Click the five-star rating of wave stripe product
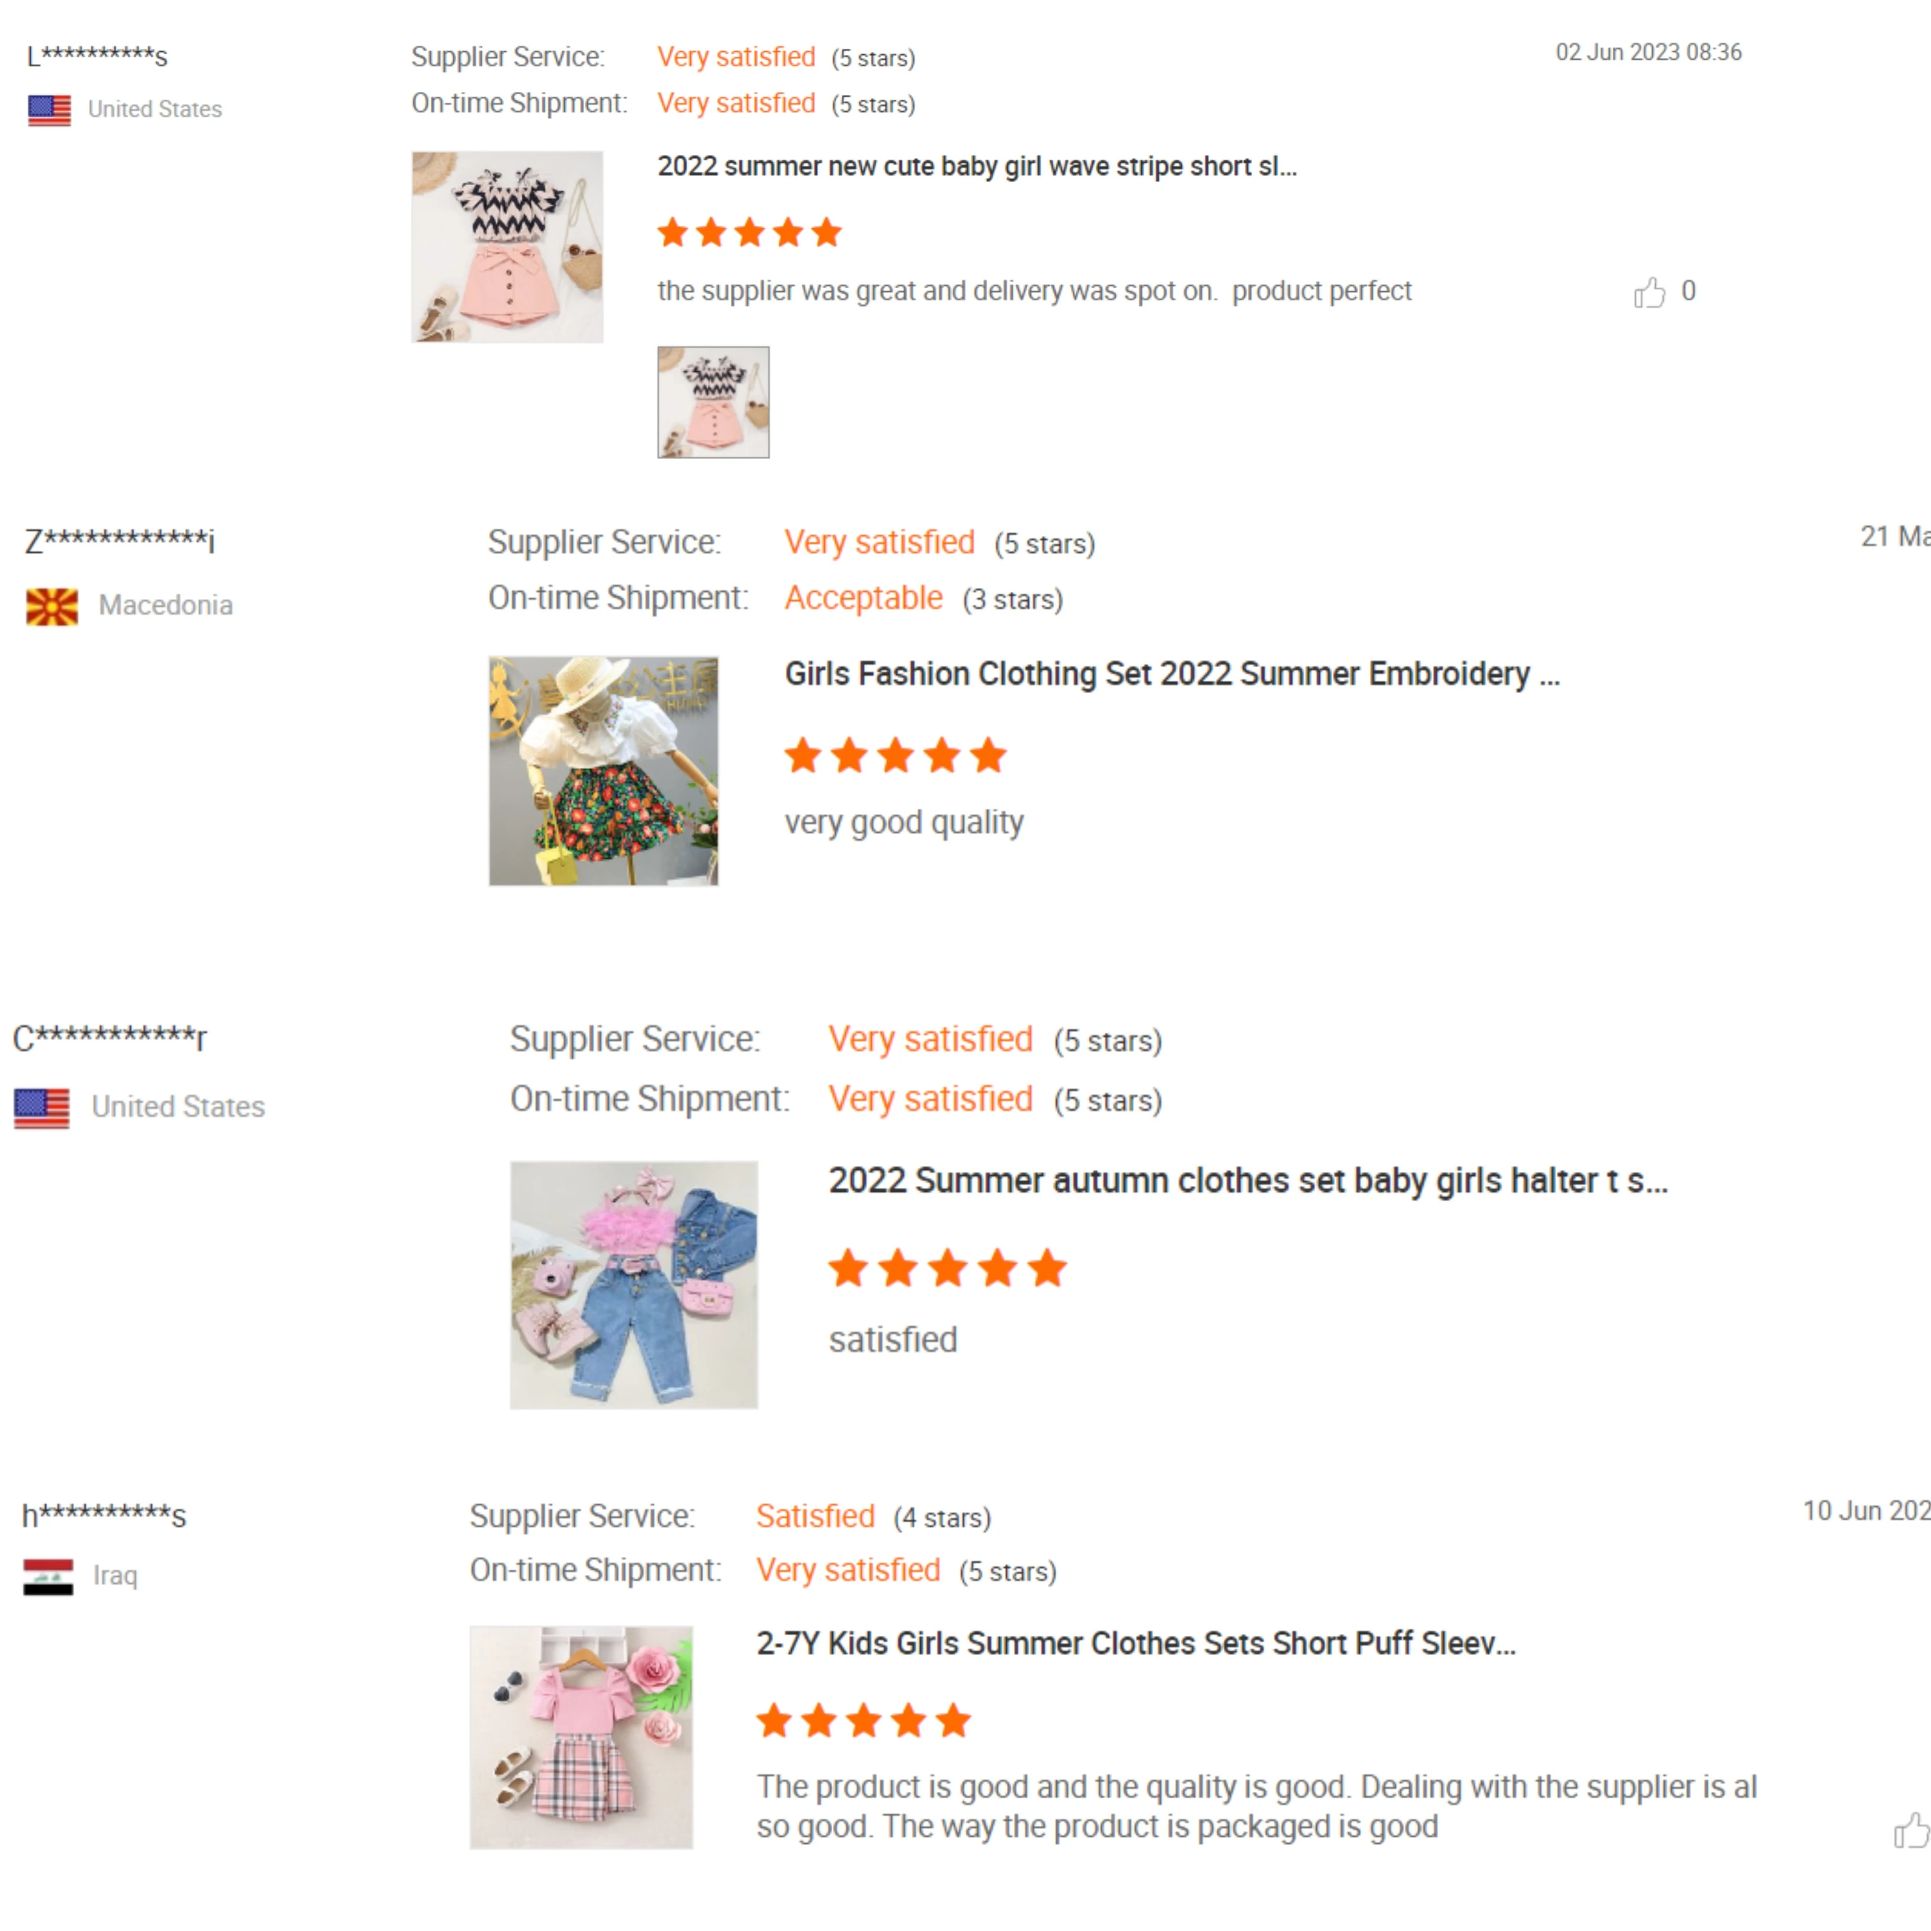Screen dimensions: 1931x1931 (x=750, y=233)
